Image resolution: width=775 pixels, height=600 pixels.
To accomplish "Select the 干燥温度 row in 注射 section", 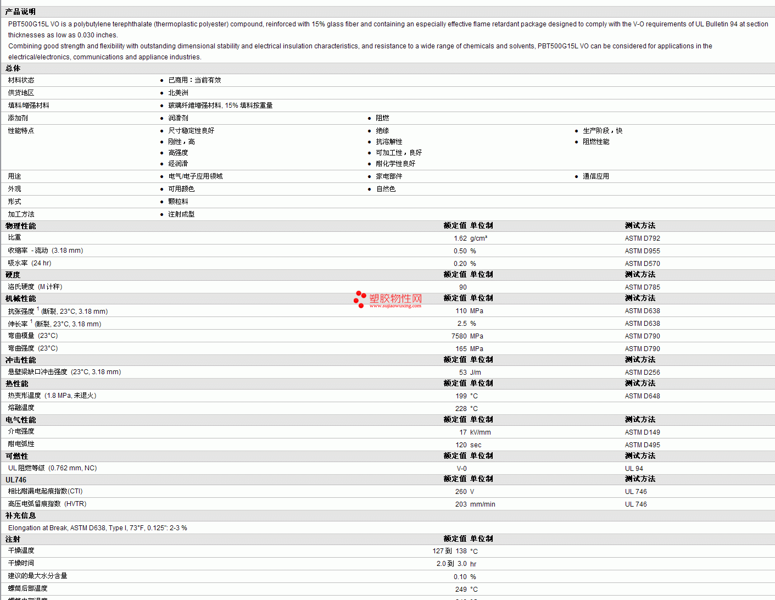I will [x=387, y=551].
